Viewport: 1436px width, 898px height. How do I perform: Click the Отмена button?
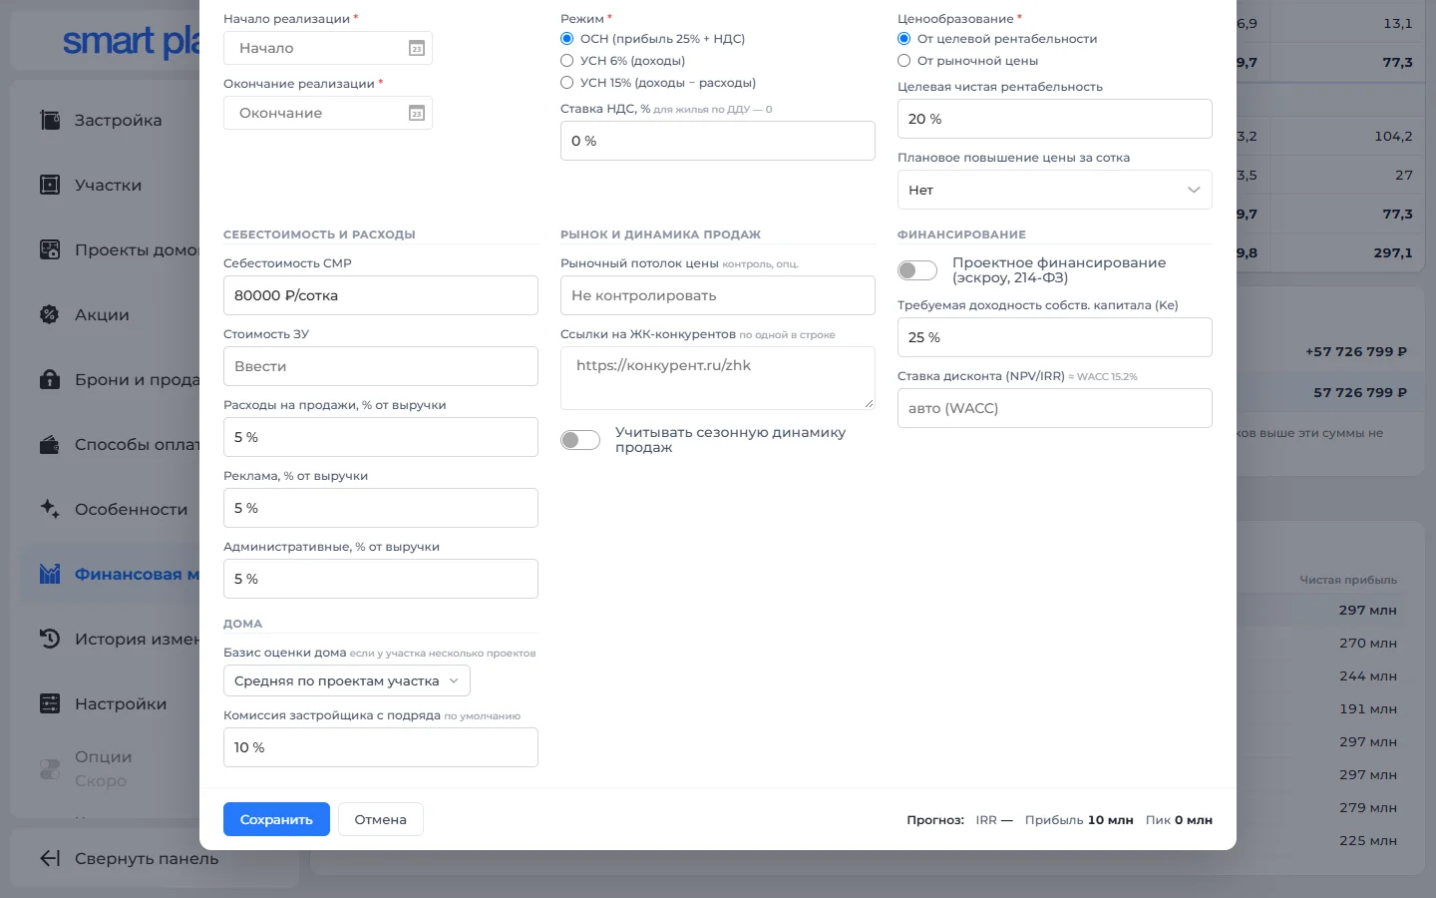coord(381,819)
